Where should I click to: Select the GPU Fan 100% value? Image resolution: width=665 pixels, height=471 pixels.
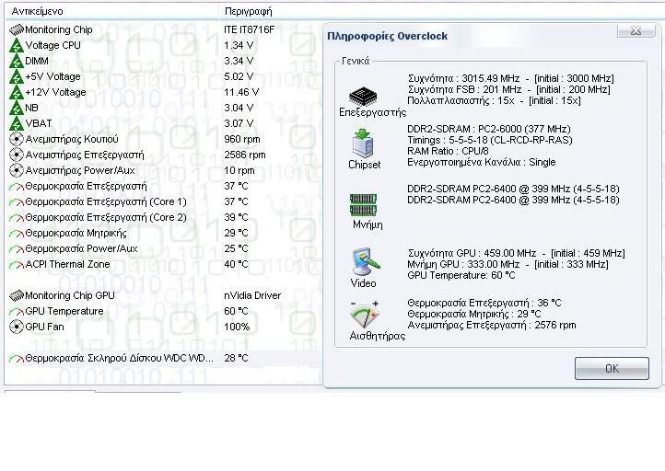click(237, 327)
